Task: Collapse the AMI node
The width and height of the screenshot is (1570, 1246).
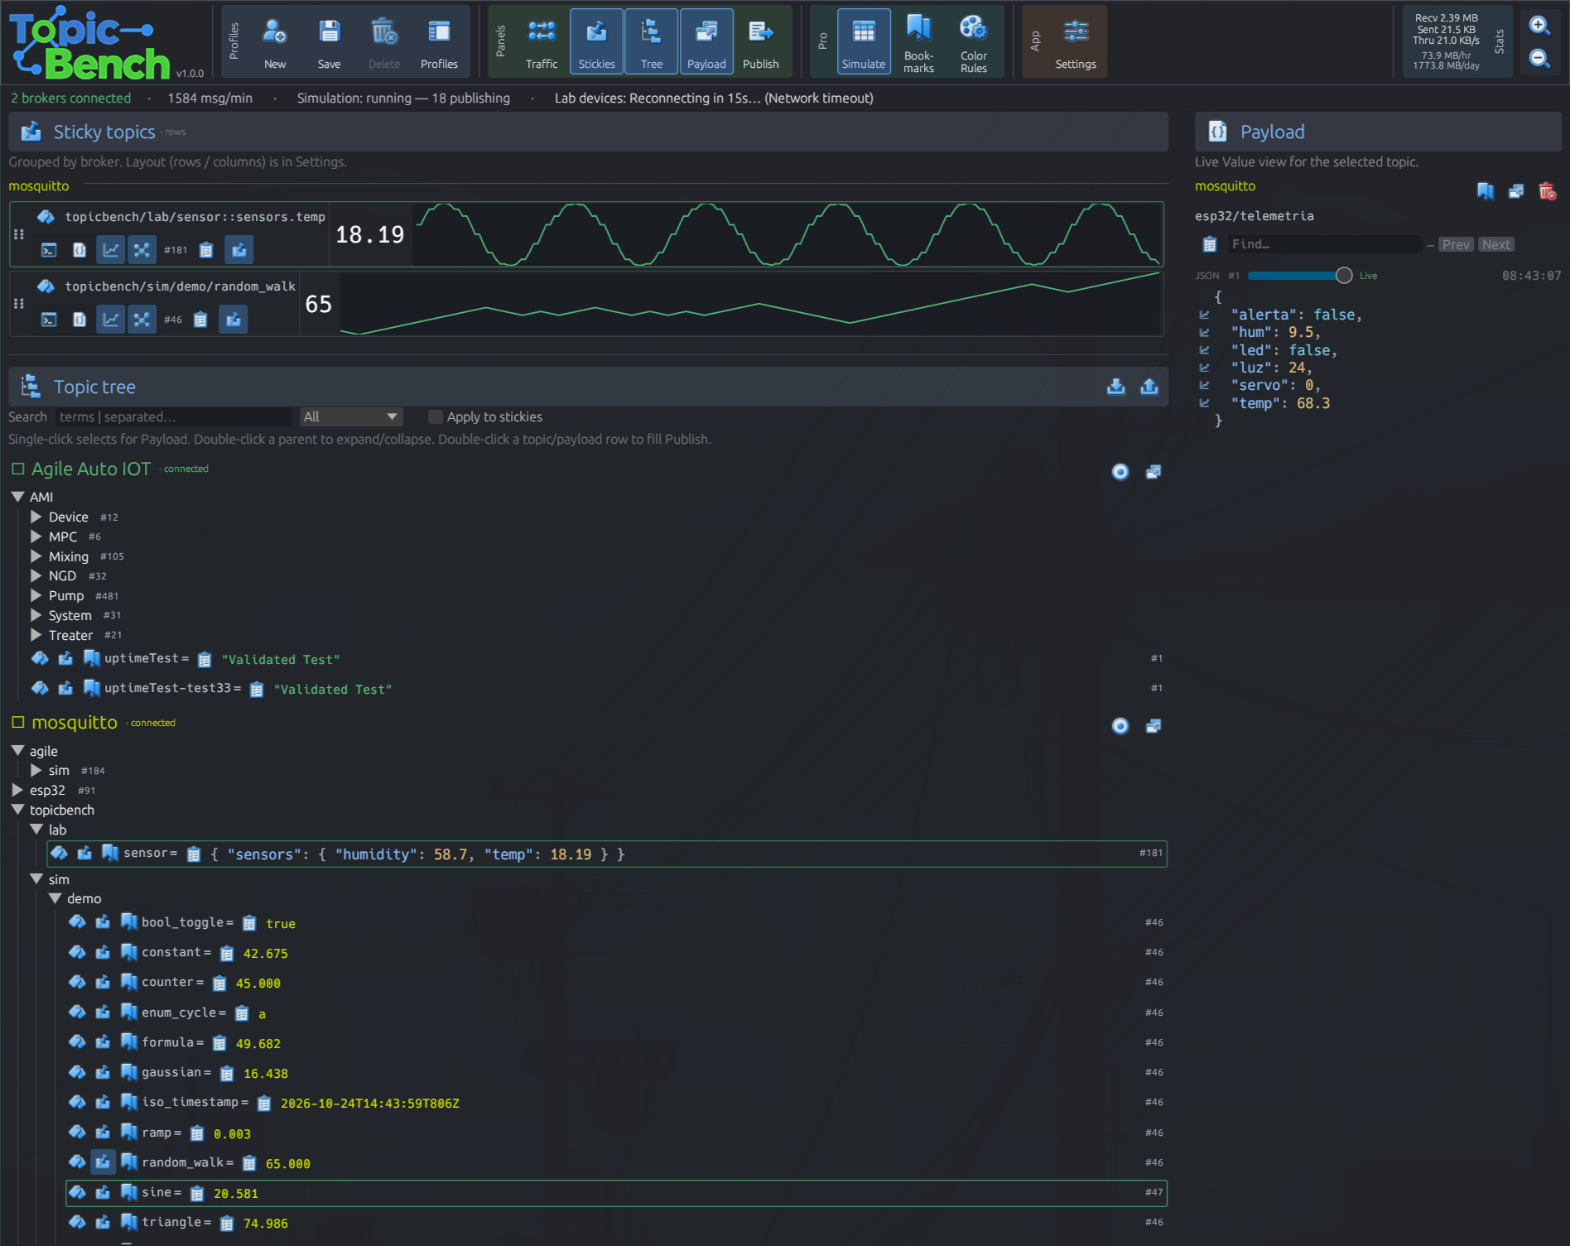Action: pos(17,497)
